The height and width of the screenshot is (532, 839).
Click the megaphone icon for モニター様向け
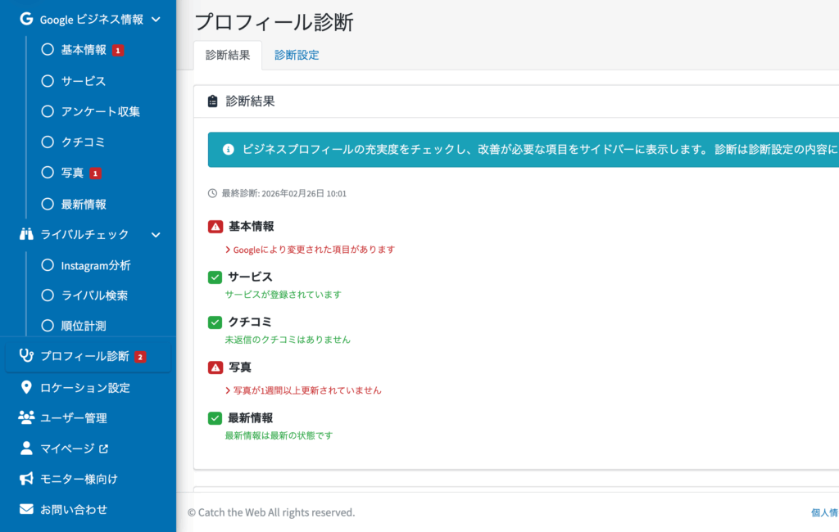[x=26, y=479]
